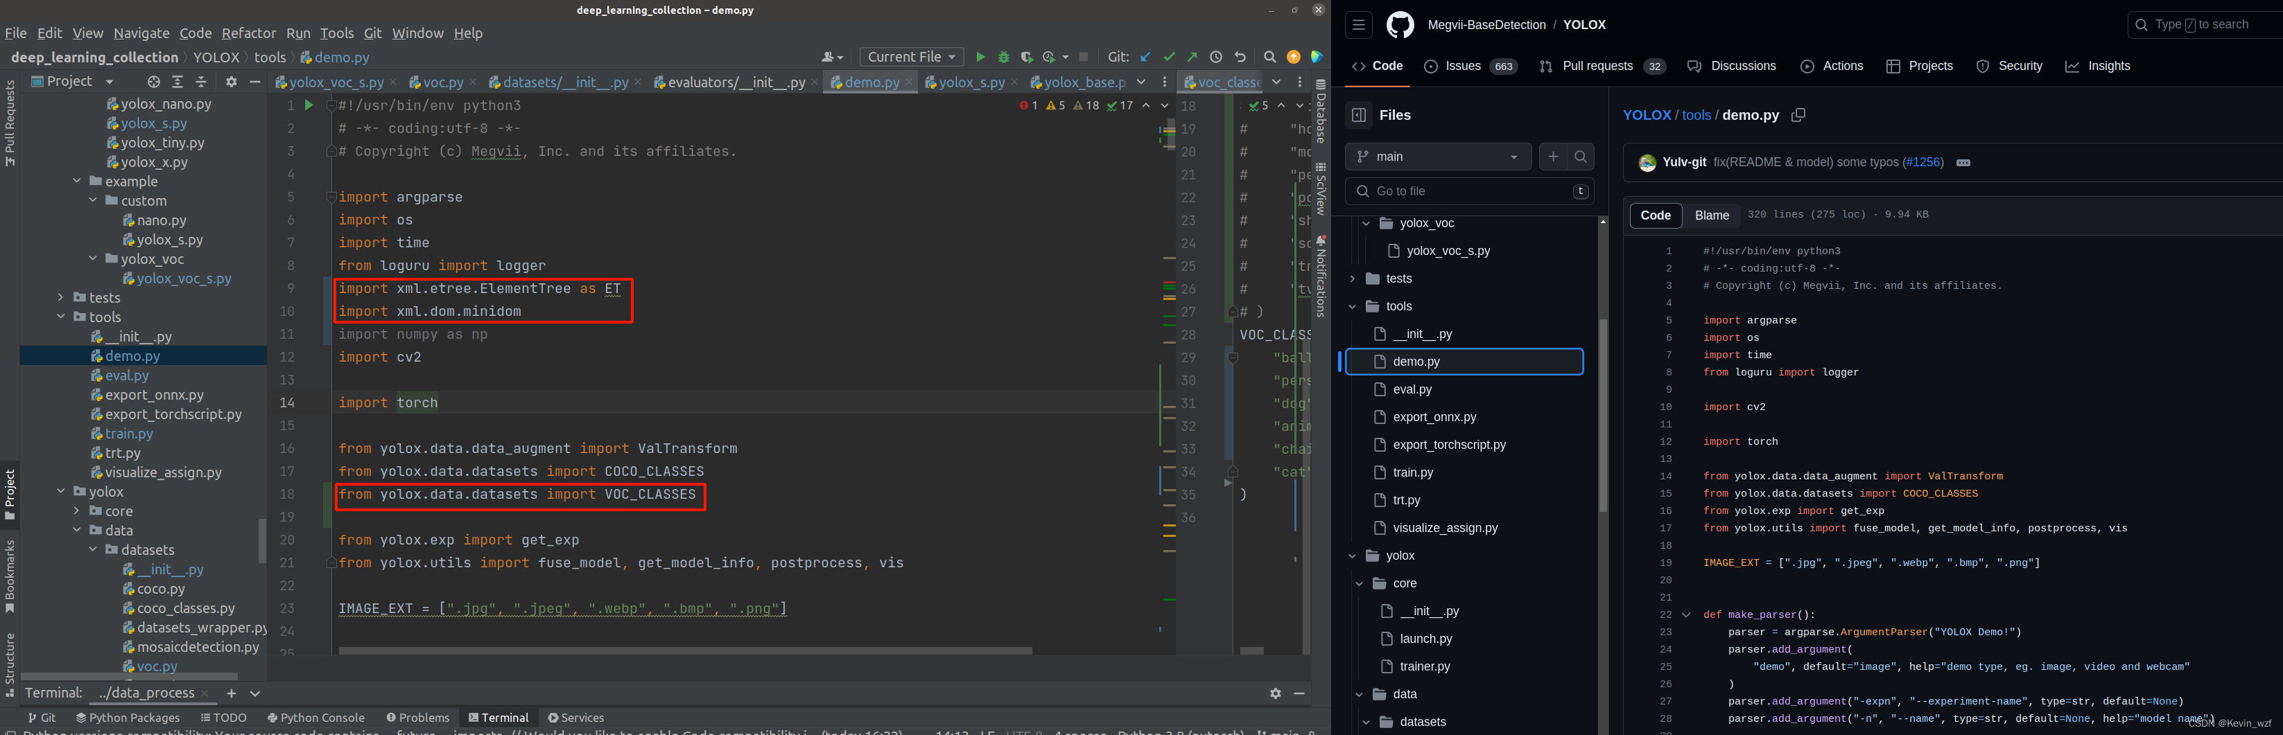Rollback changes with the undo arrow icon
Screen dimensions: 2283x735
pyautogui.click(x=1240, y=57)
